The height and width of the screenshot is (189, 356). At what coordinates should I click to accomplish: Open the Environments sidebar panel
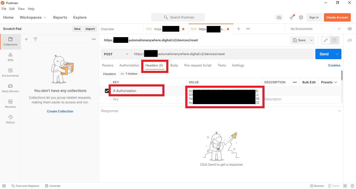tap(10, 73)
